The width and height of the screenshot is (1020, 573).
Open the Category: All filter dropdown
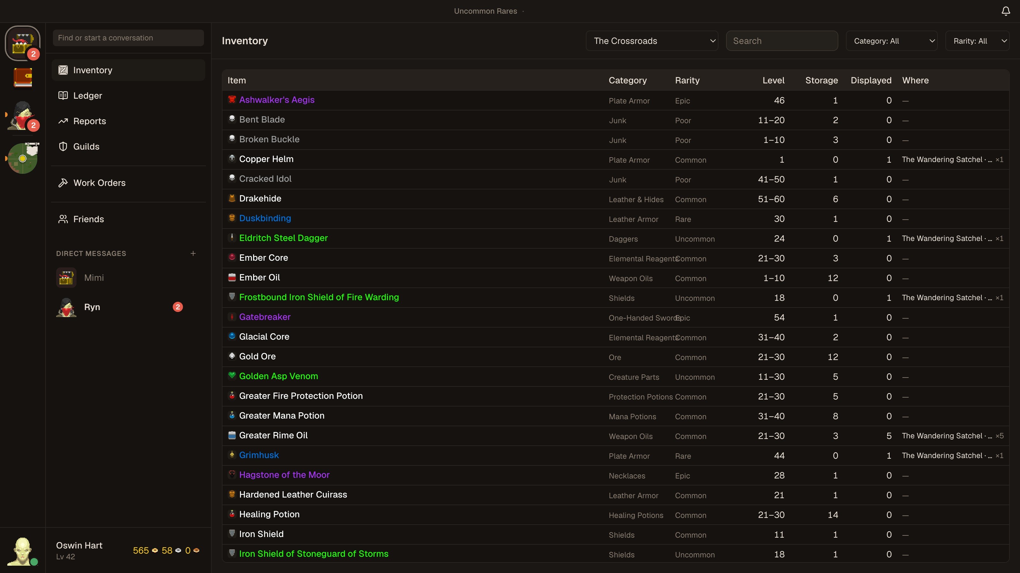coord(892,41)
